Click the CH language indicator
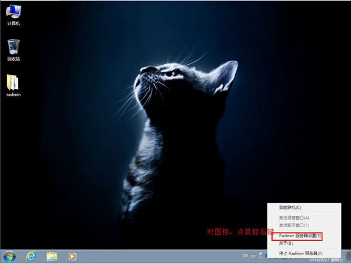Viewport: 351px width, 264px height. click(x=245, y=255)
